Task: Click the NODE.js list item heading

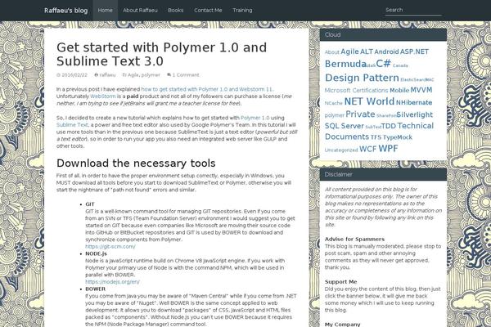Action: [x=96, y=253]
